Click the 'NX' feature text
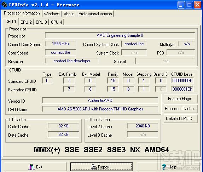 pyautogui.click(x=135, y=150)
